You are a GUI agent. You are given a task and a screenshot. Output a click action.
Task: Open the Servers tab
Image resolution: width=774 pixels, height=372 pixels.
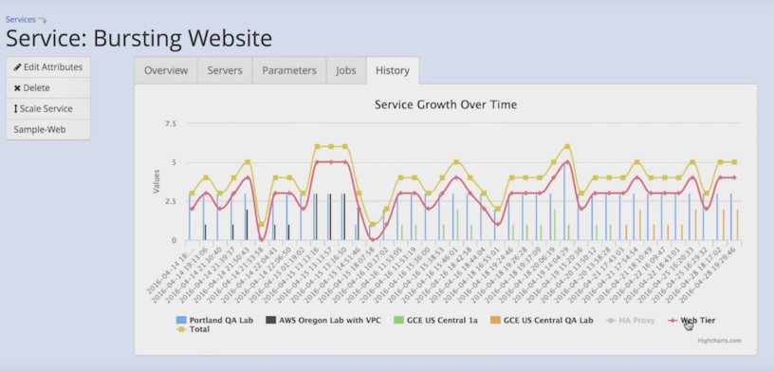tap(225, 70)
